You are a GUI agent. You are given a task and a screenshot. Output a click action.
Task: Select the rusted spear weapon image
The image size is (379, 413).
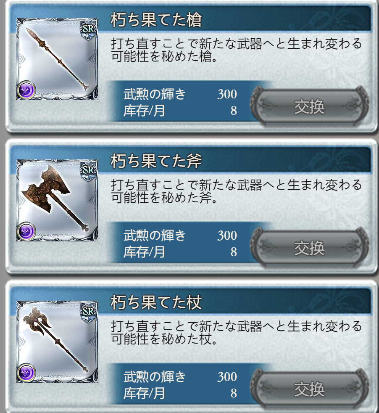pyautogui.click(x=58, y=59)
